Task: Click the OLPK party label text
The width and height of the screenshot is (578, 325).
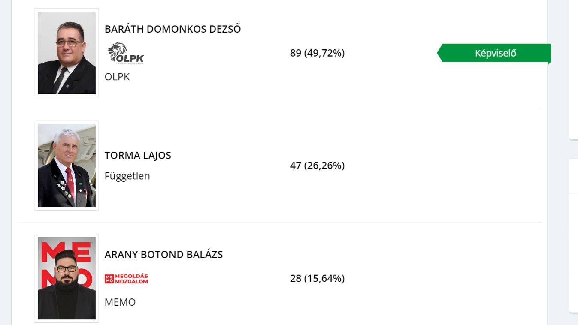Action: tap(117, 77)
